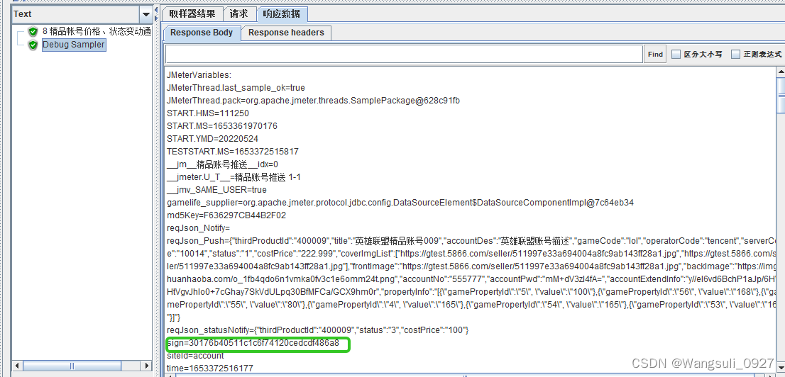
Task: Click the START.YMD=20220524 line
Action: pos(212,138)
